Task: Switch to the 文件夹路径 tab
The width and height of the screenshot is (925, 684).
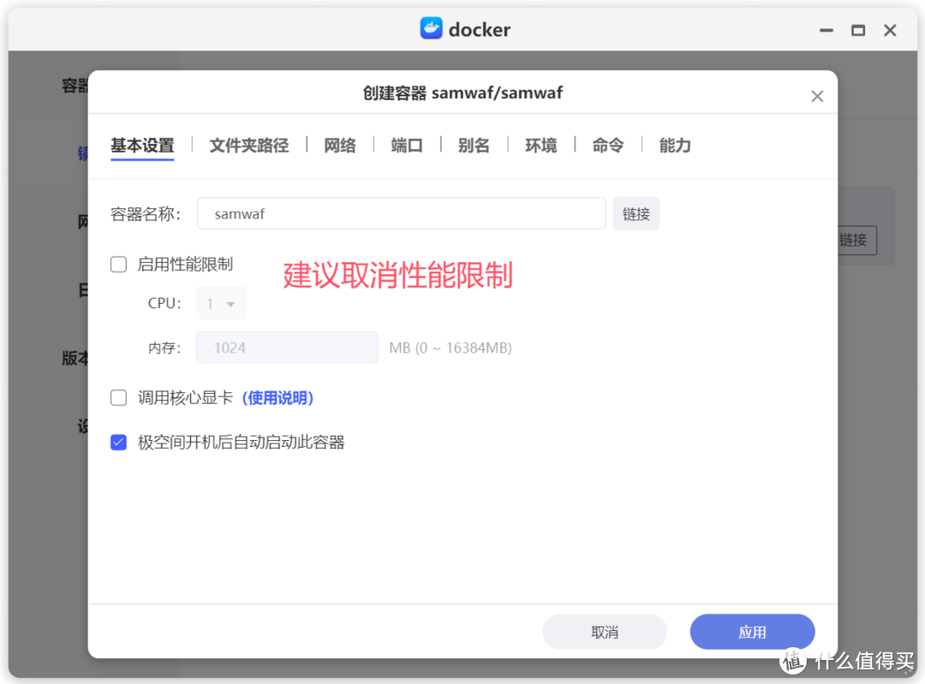Action: (x=248, y=146)
